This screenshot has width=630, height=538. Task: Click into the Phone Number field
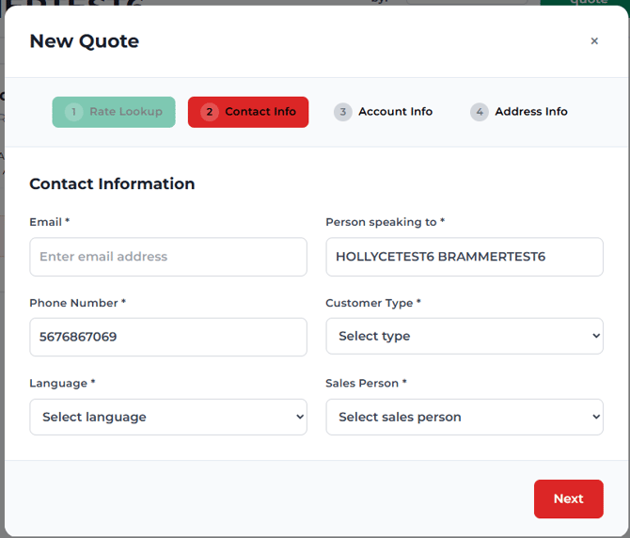168,337
